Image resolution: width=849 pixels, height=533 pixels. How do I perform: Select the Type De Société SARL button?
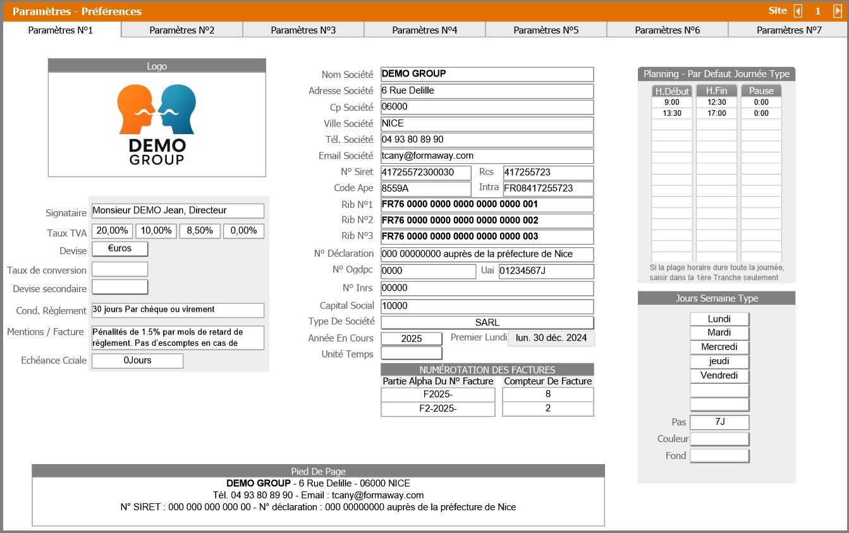(487, 322)
